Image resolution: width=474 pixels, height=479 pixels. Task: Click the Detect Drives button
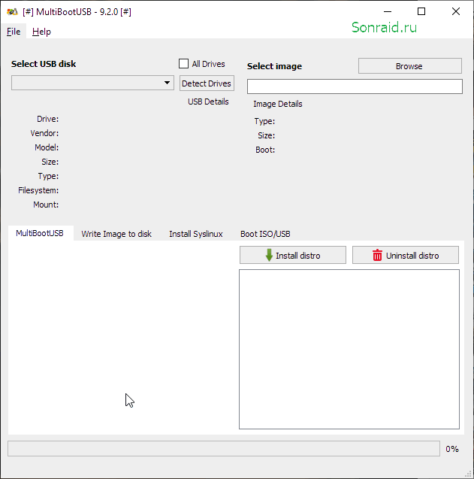coord(207,83)
